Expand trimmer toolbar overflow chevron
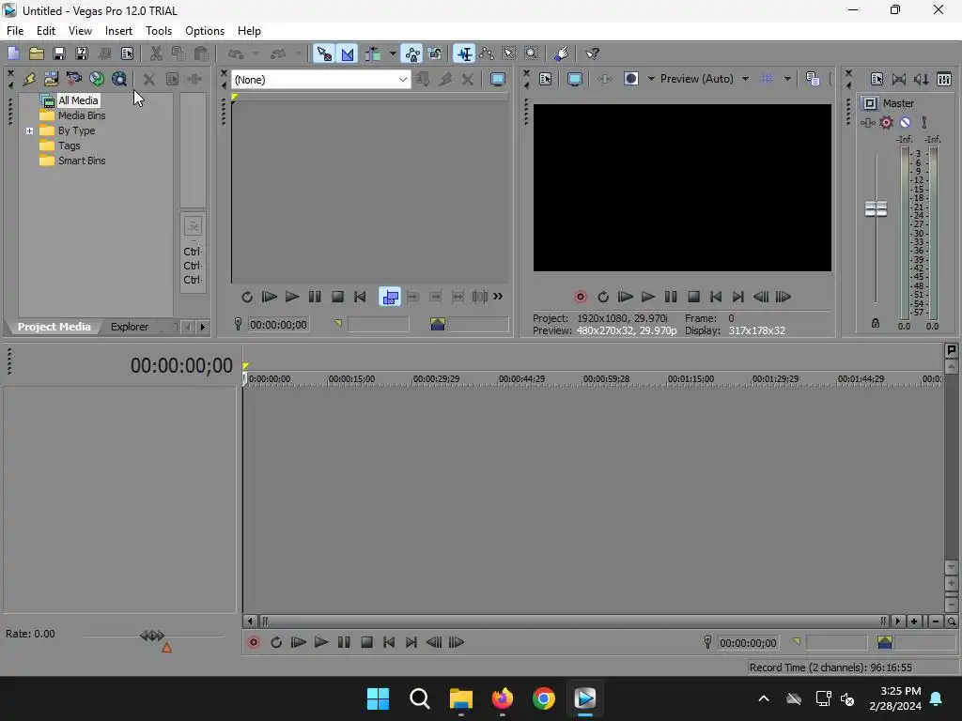This screenshot has width=962, height=721. (498, 297)
